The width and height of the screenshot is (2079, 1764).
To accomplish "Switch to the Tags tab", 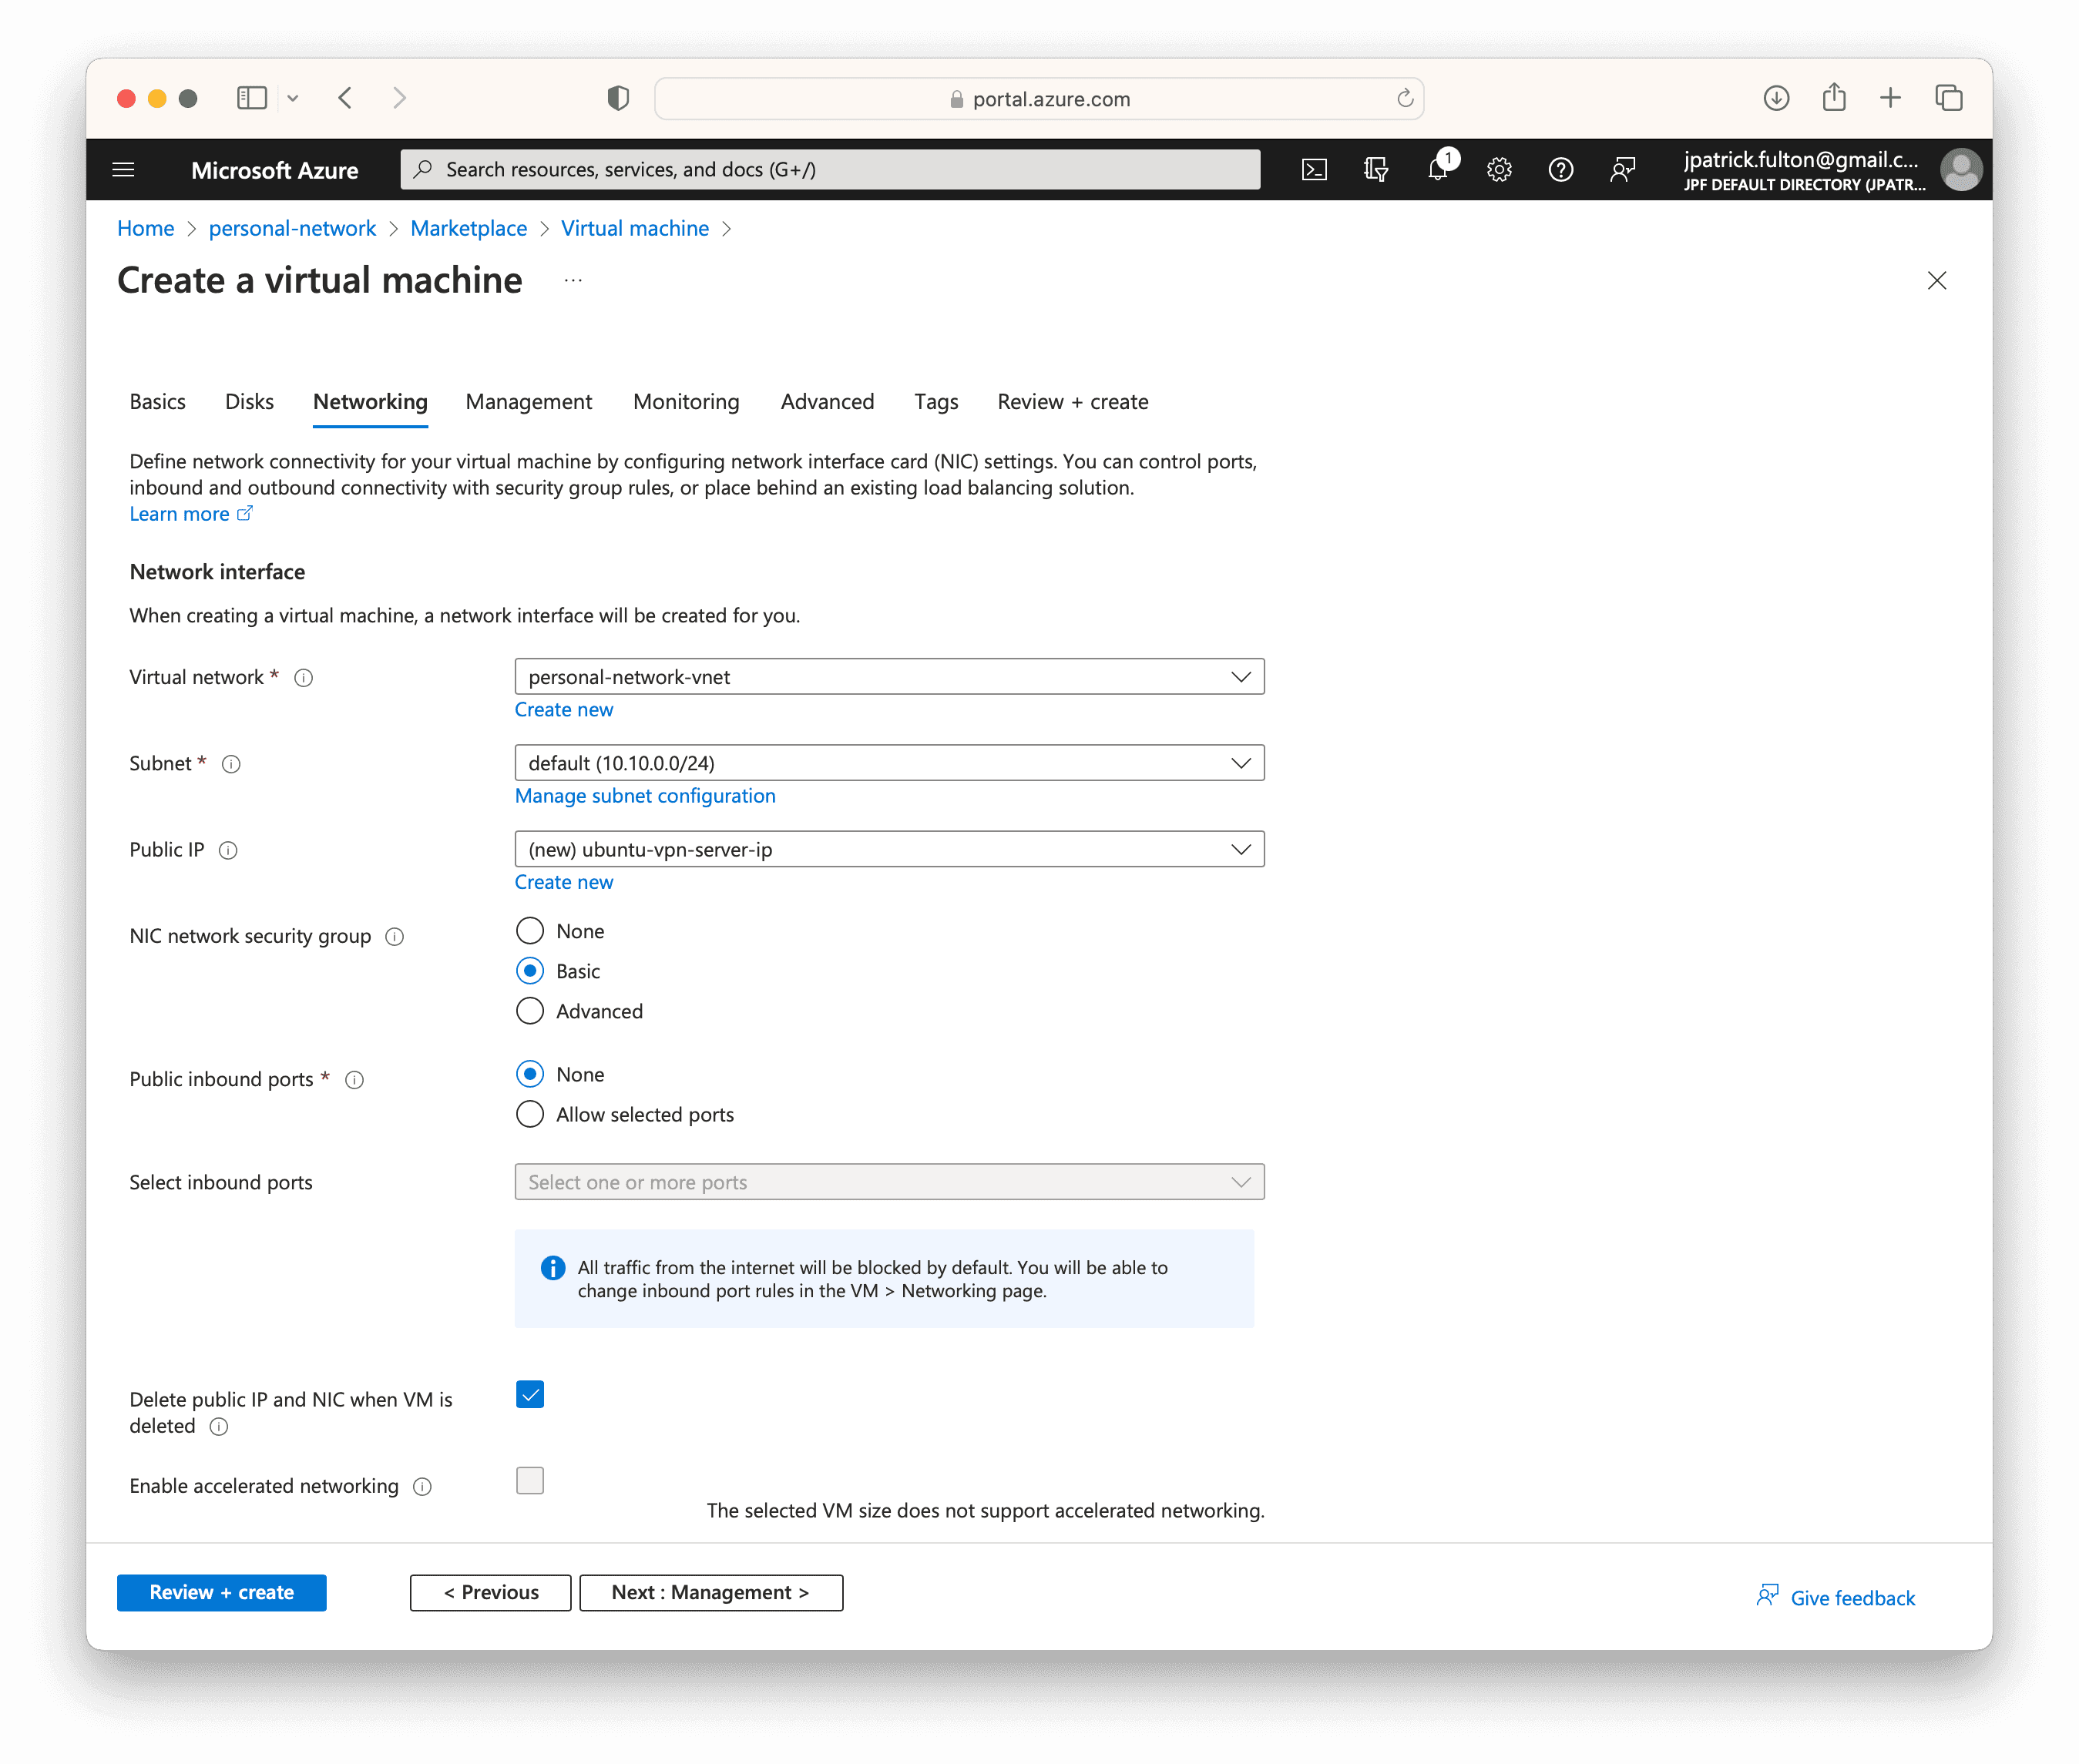I will click(935, 402).
